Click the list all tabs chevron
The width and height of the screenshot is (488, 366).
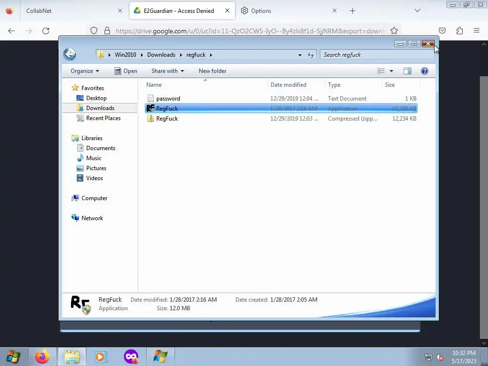(x=417, y=10)
